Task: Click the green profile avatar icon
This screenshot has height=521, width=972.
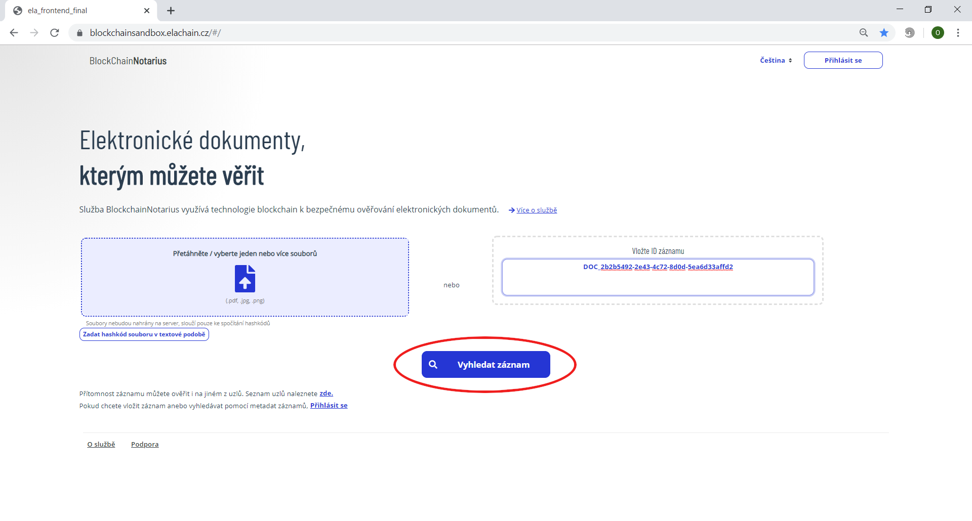Action: [938, 33]
